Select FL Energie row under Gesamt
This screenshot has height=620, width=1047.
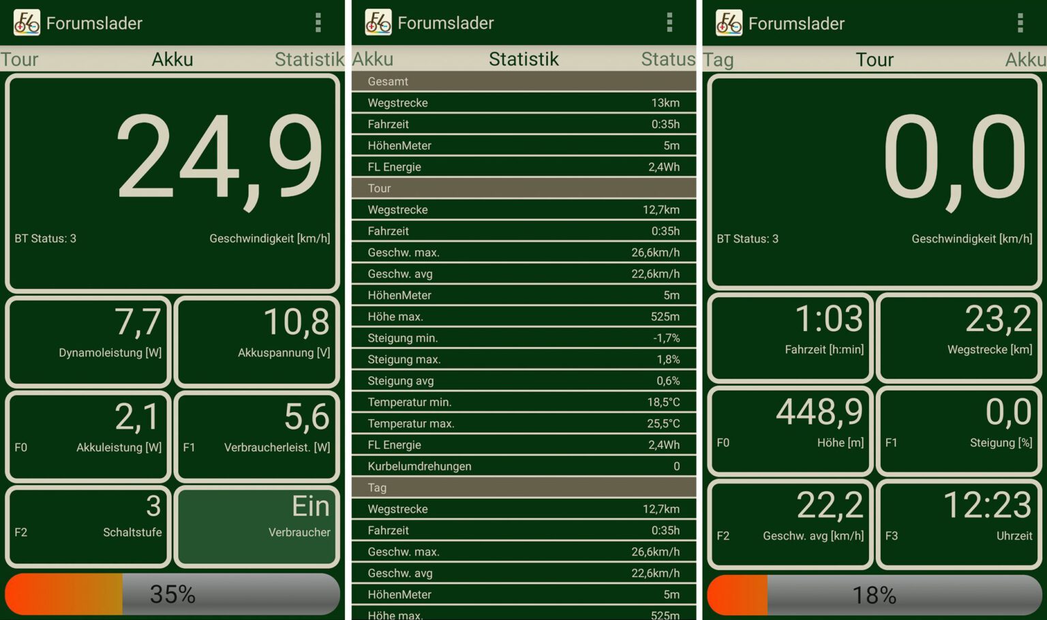[x=523, y=167]
